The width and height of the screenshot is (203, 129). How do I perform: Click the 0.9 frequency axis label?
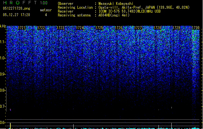point(3,74)
